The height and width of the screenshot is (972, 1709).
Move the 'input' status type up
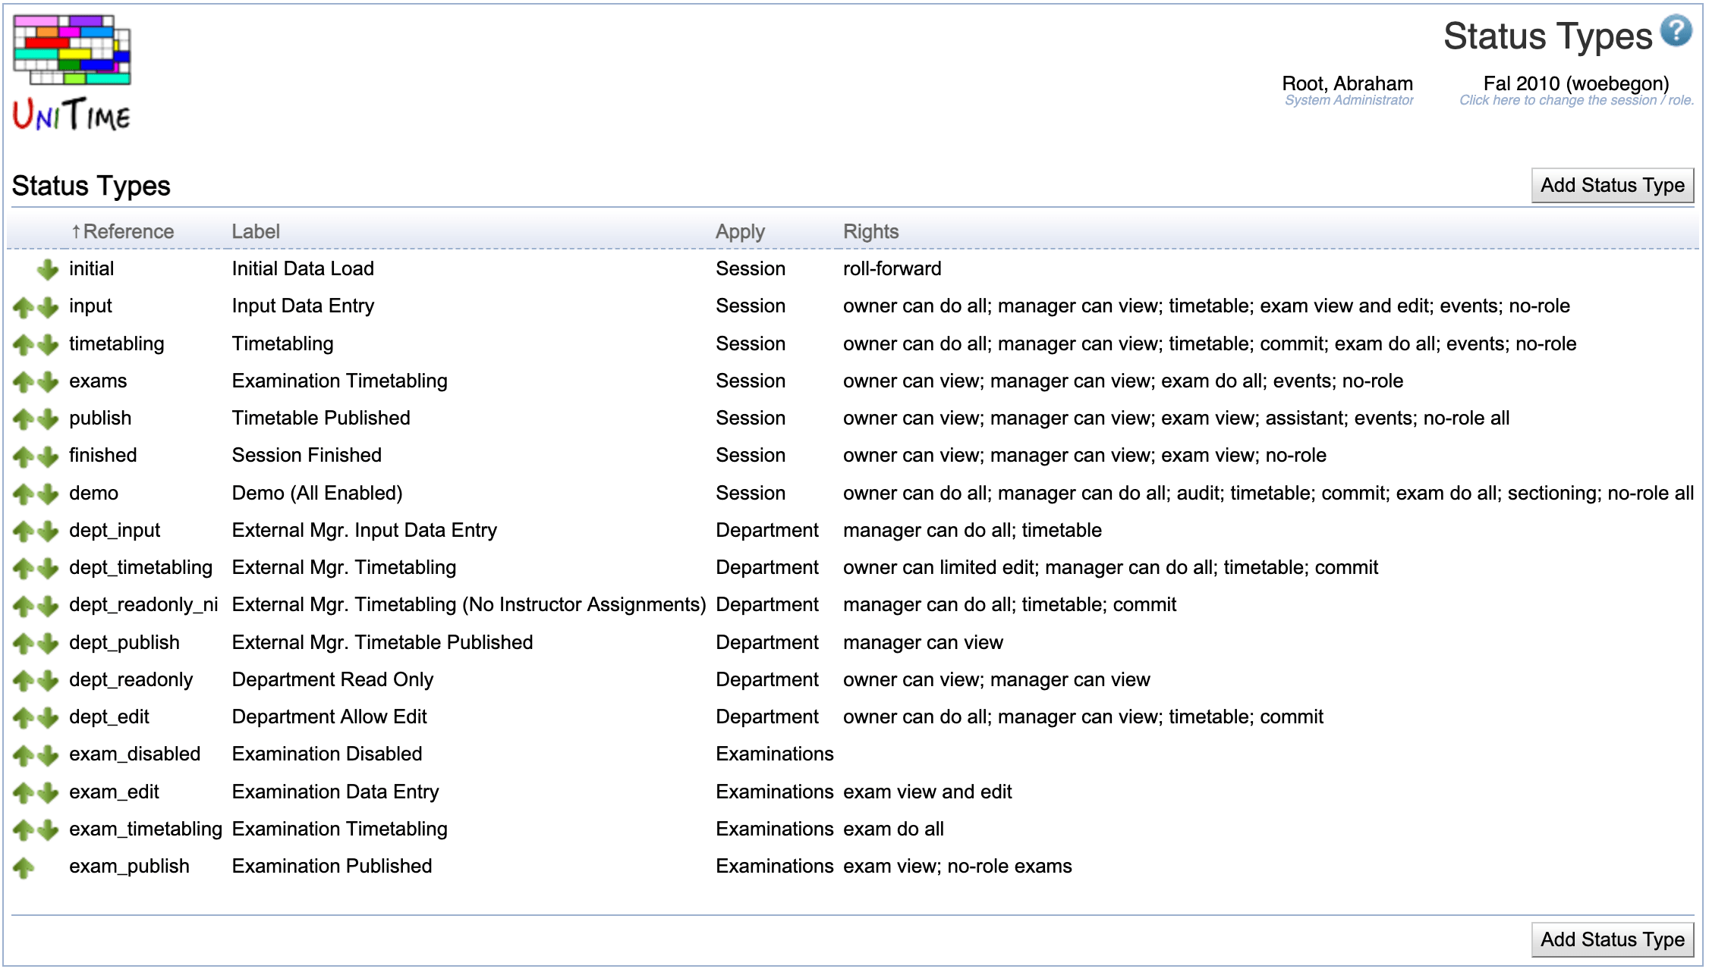coord(23,306)
